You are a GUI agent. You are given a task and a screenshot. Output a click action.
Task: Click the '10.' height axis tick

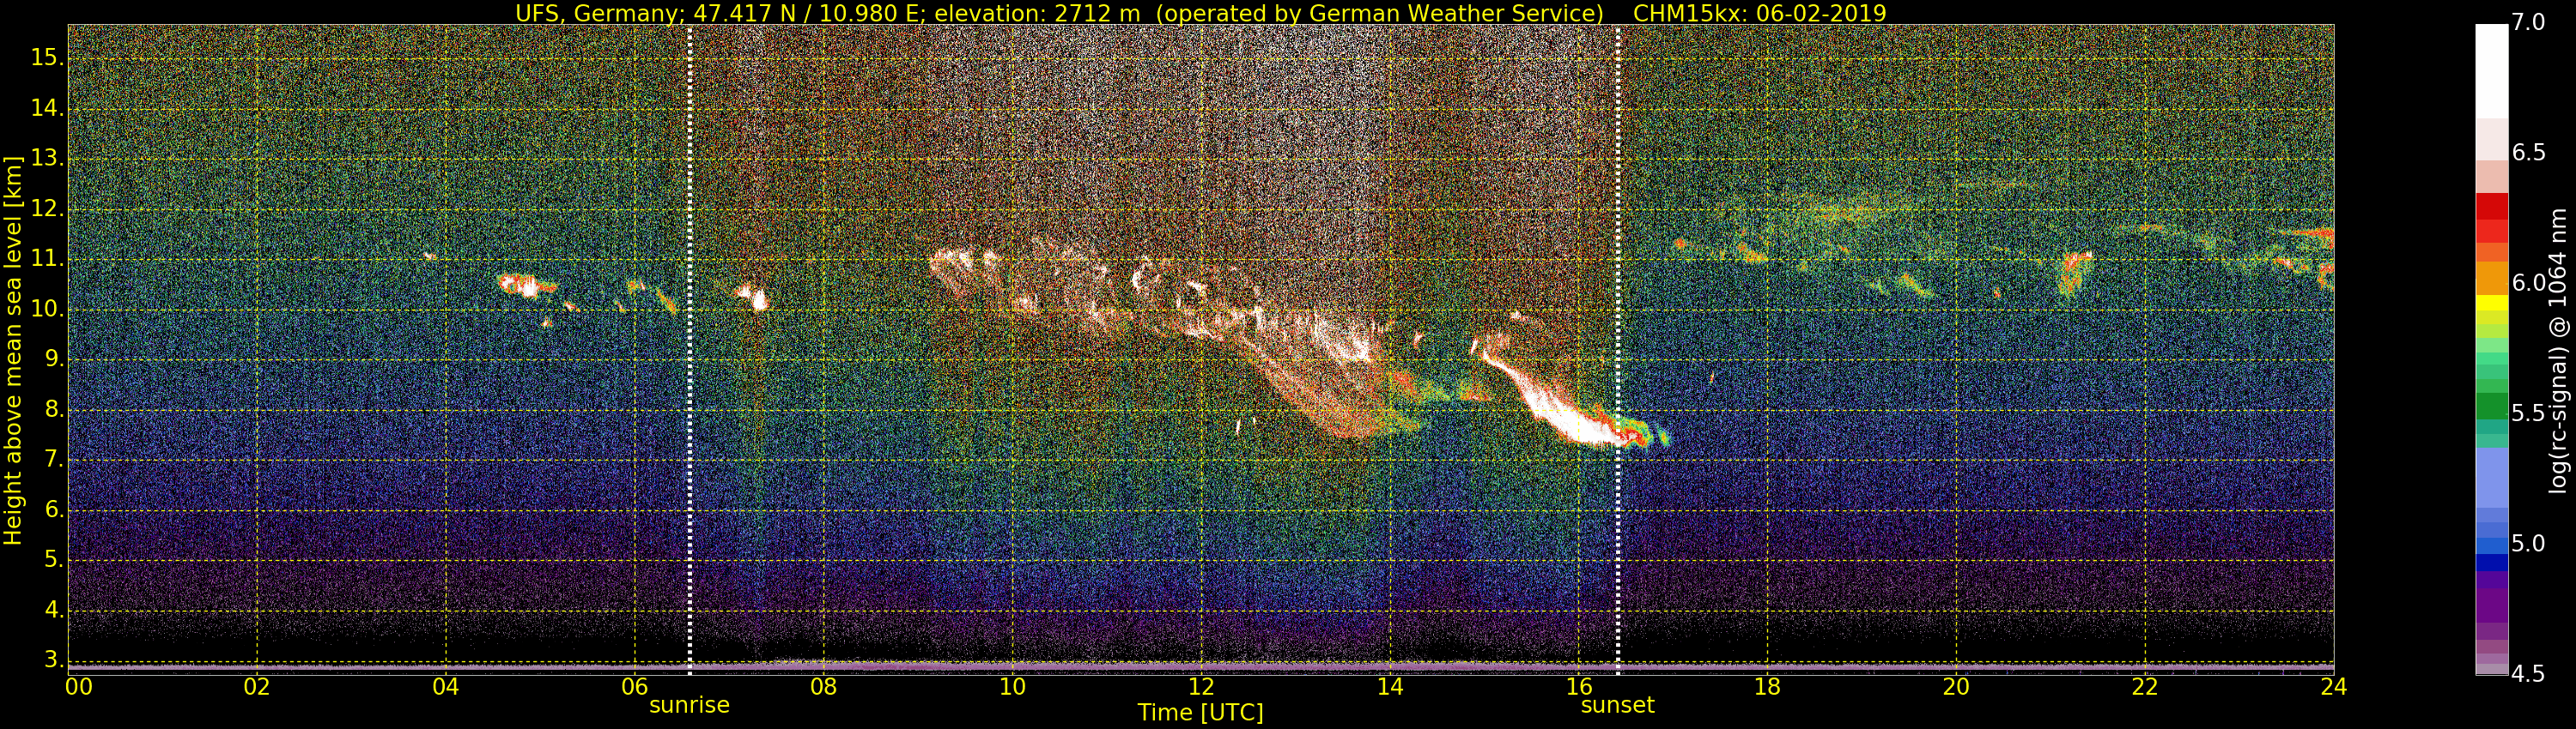pos(47,310)
